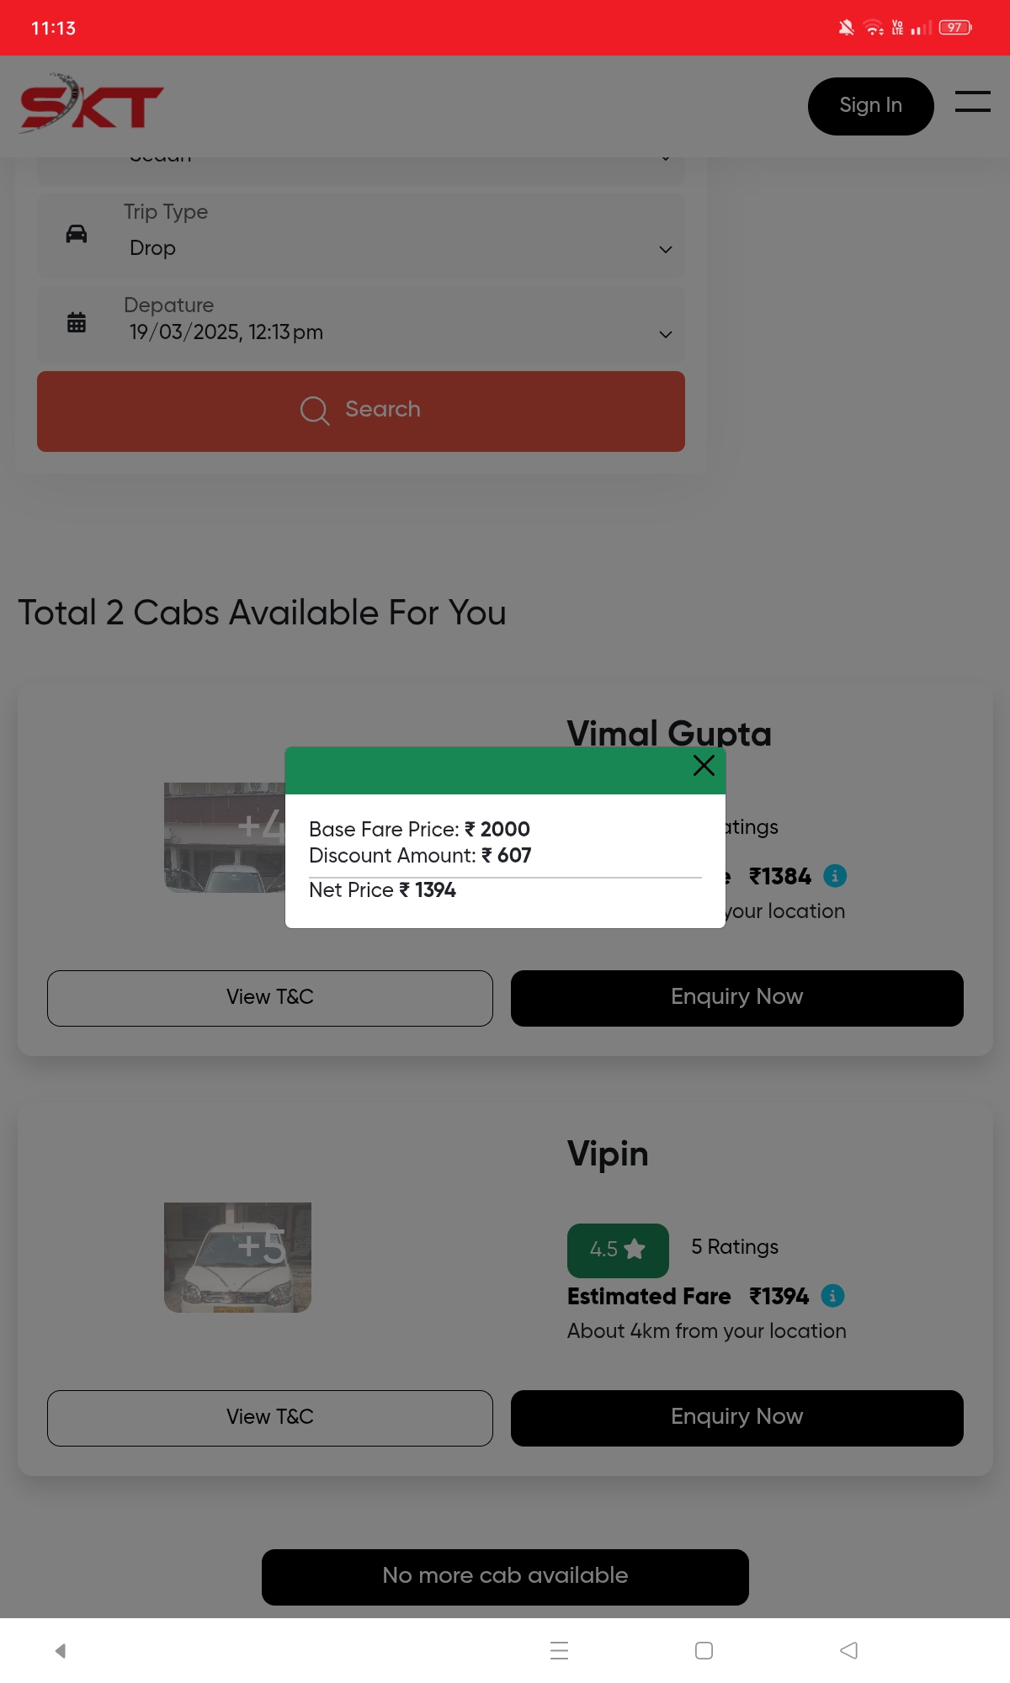Close the fare breakdown popup
Screen dimensions: 1010x1683
[x=704, y=765]
